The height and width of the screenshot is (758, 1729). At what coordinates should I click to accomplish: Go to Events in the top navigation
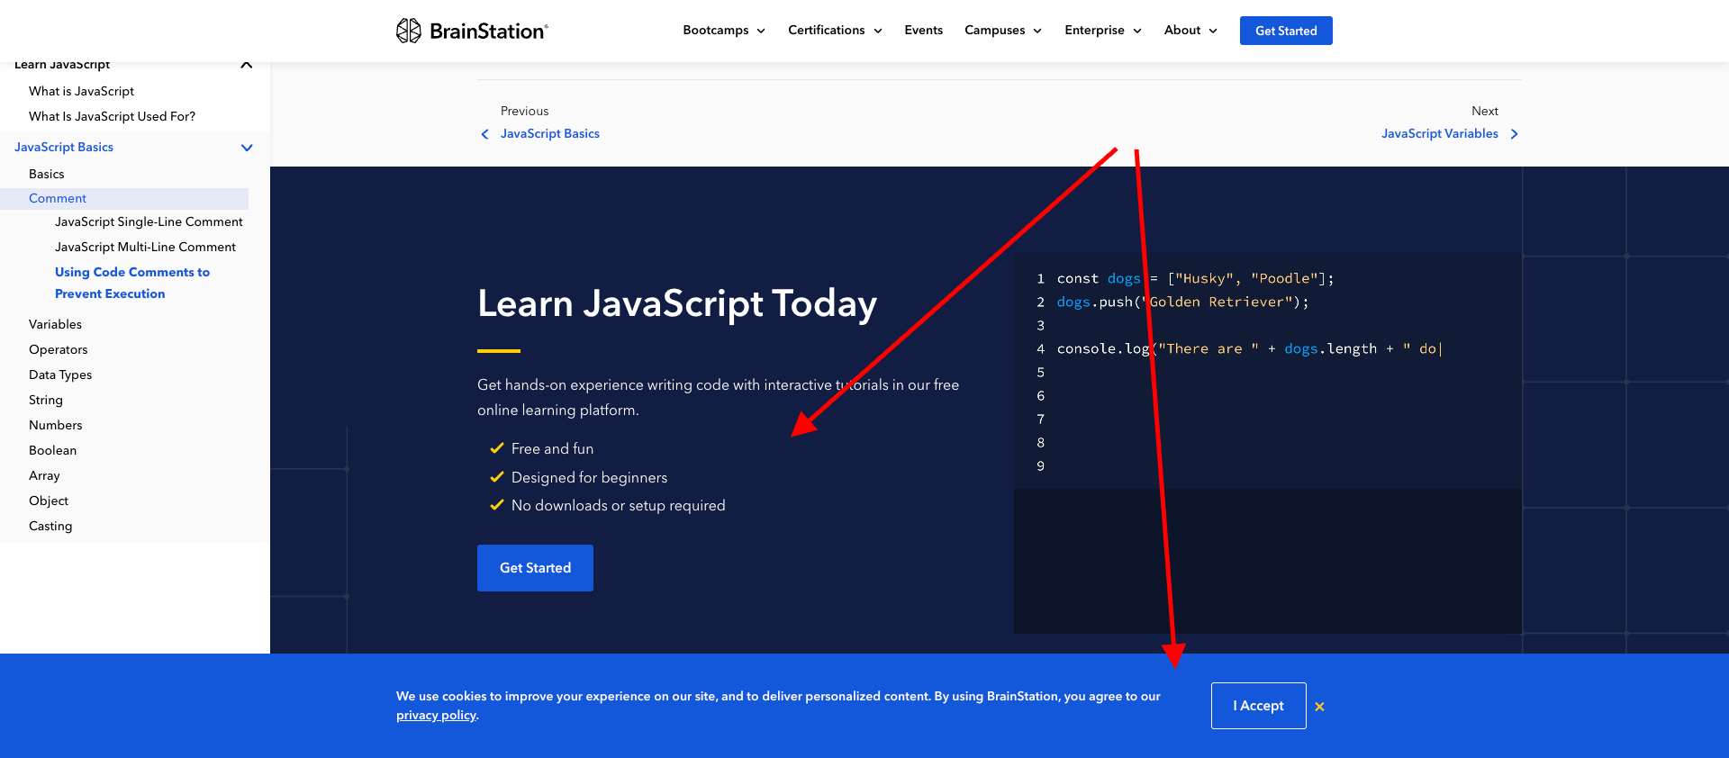pyautogui.click(x=923, y=31)
